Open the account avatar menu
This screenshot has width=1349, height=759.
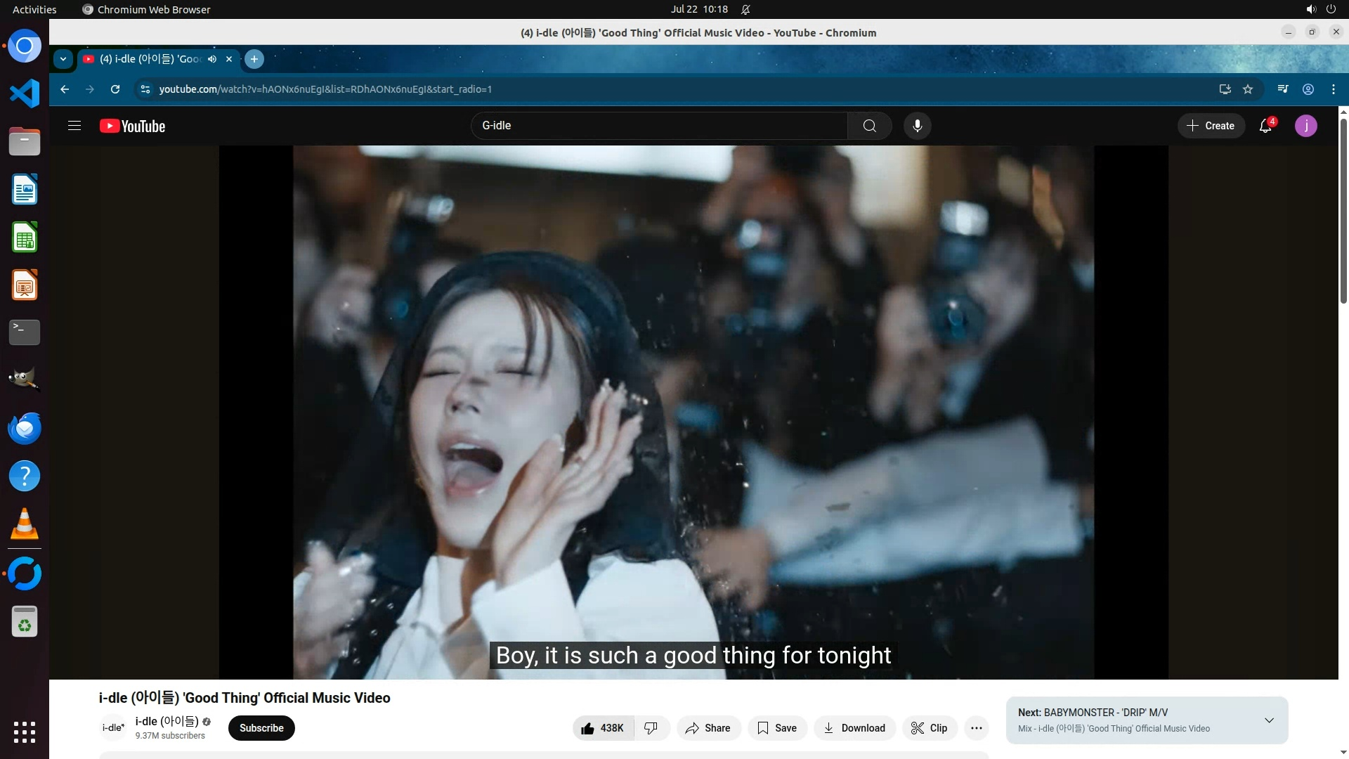click(x=1305, y=126)
